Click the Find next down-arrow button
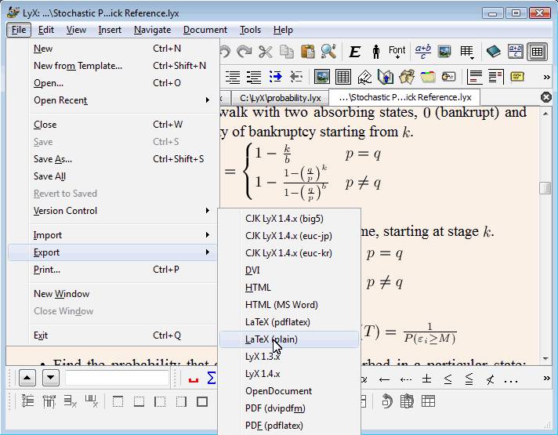The image size is (558, 435). coord(51,378)
